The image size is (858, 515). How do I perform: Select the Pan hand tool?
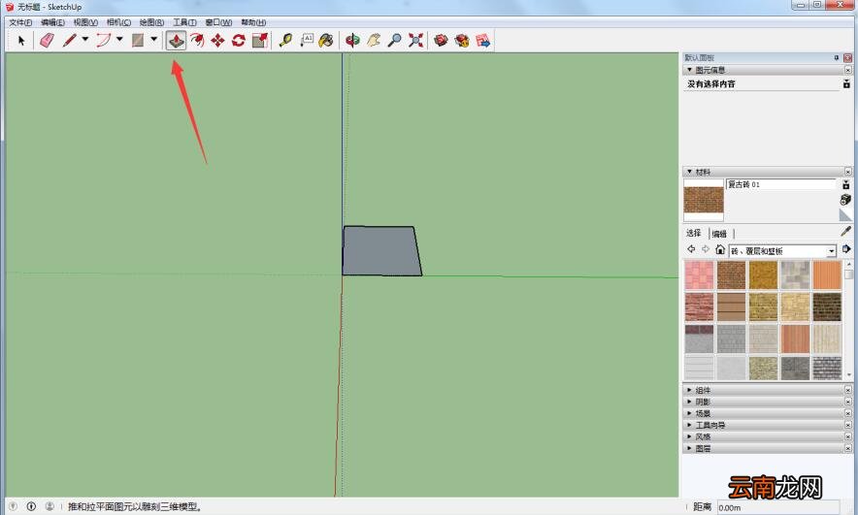[374, 41]
